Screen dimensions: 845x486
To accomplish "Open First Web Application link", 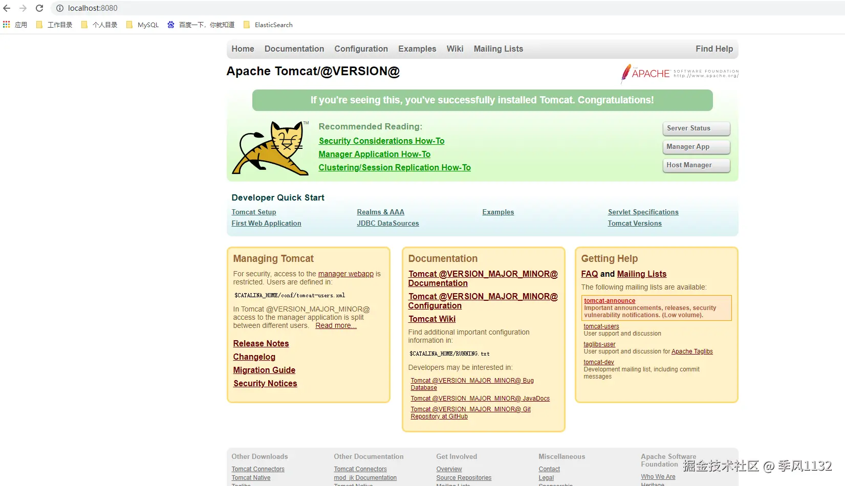I will point(266,224).
